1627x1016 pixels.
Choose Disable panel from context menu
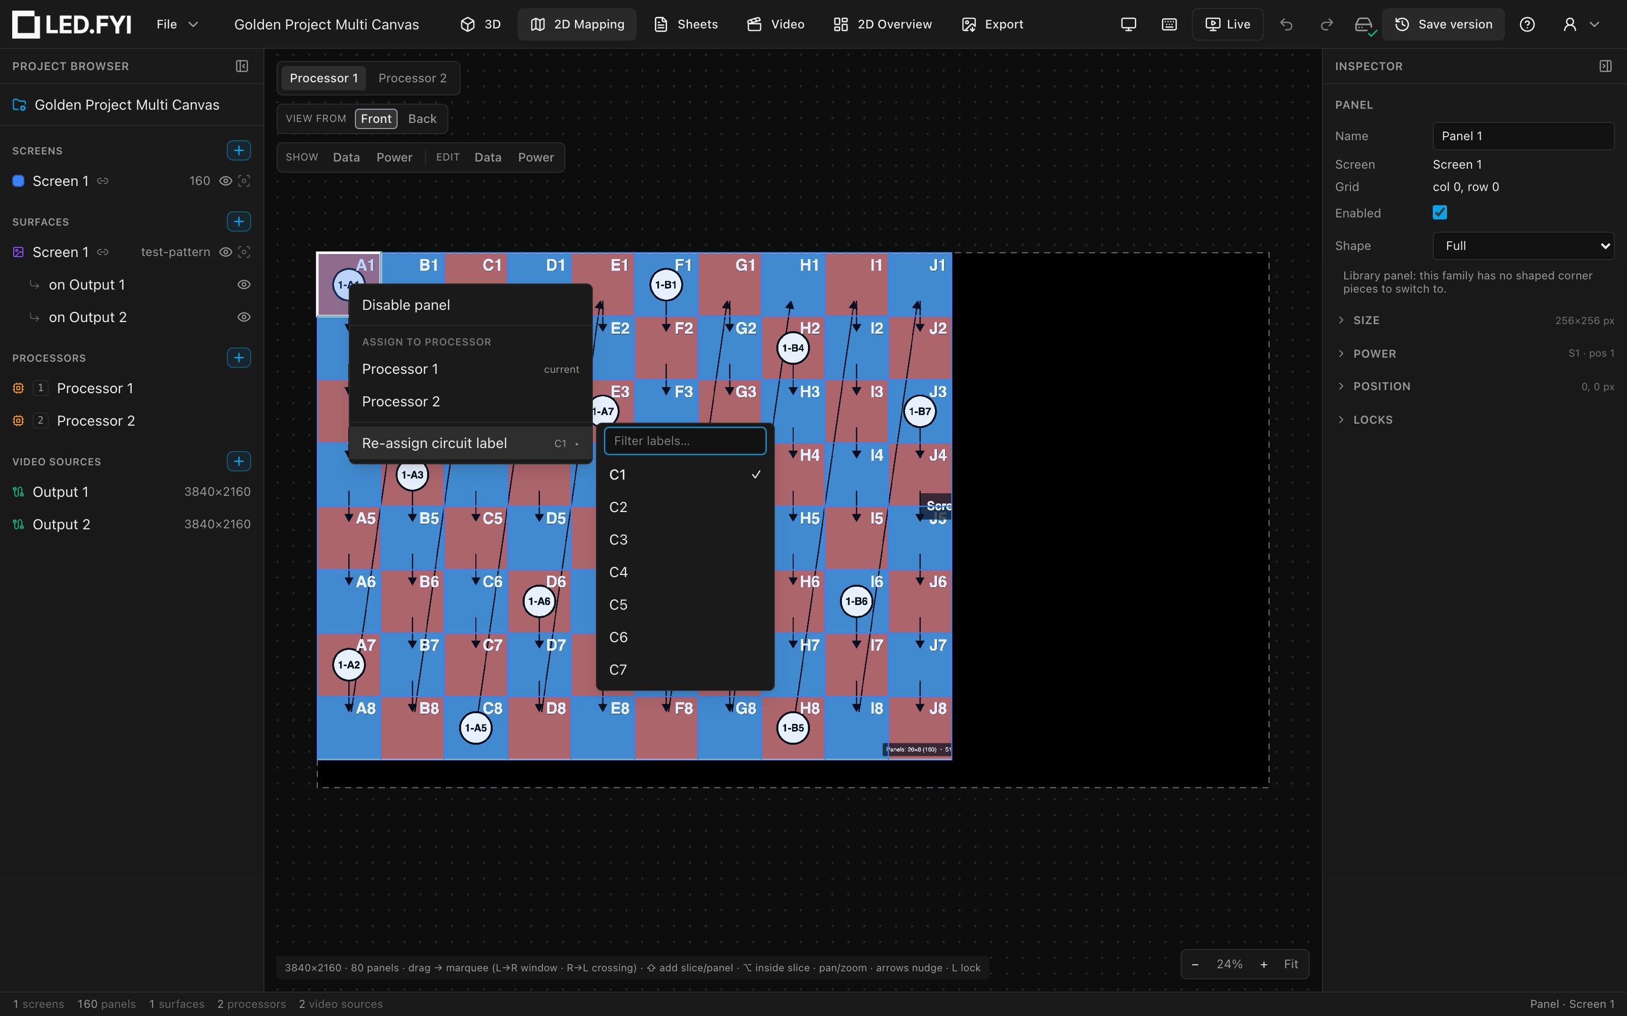point(471,305)
